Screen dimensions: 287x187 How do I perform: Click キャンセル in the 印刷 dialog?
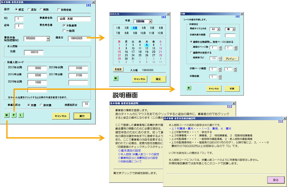pos(214,88)
